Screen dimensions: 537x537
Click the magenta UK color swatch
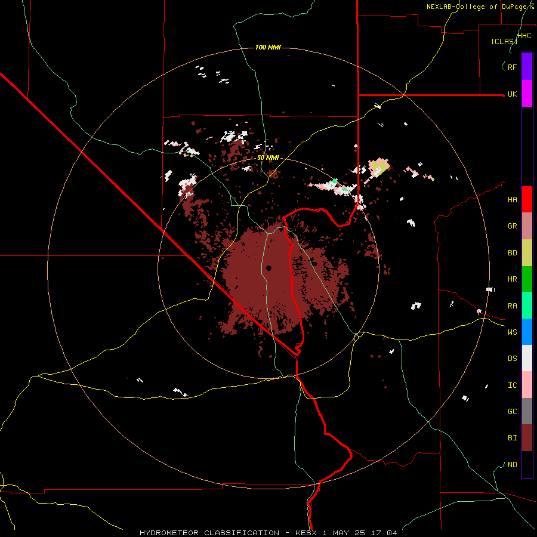527,94
